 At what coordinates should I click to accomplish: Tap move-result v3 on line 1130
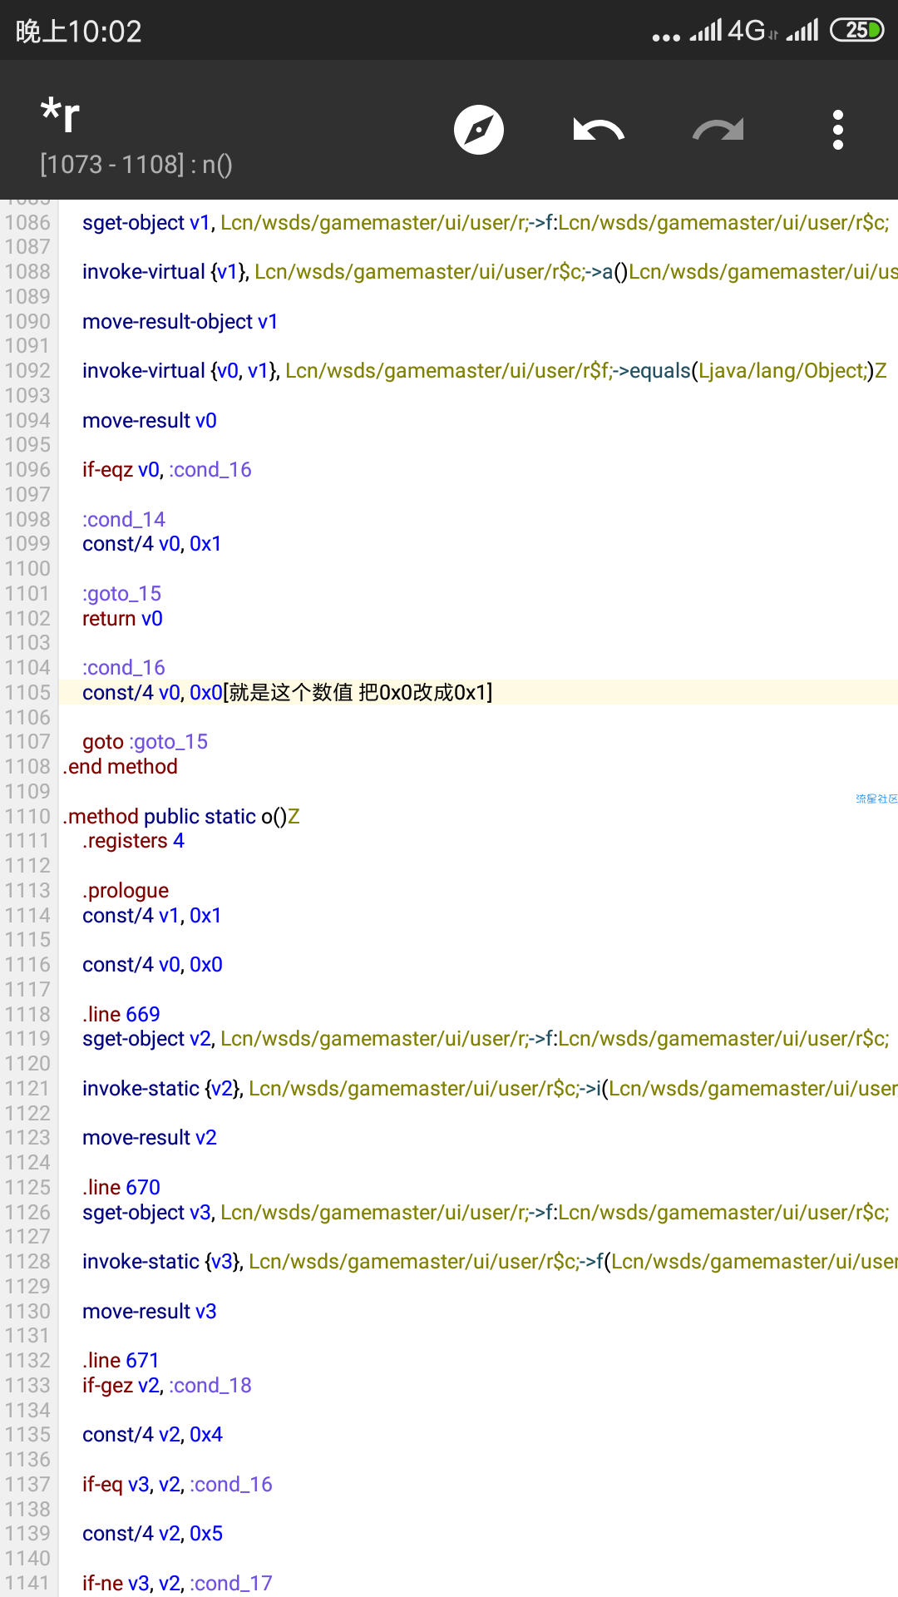(149, 1311)
